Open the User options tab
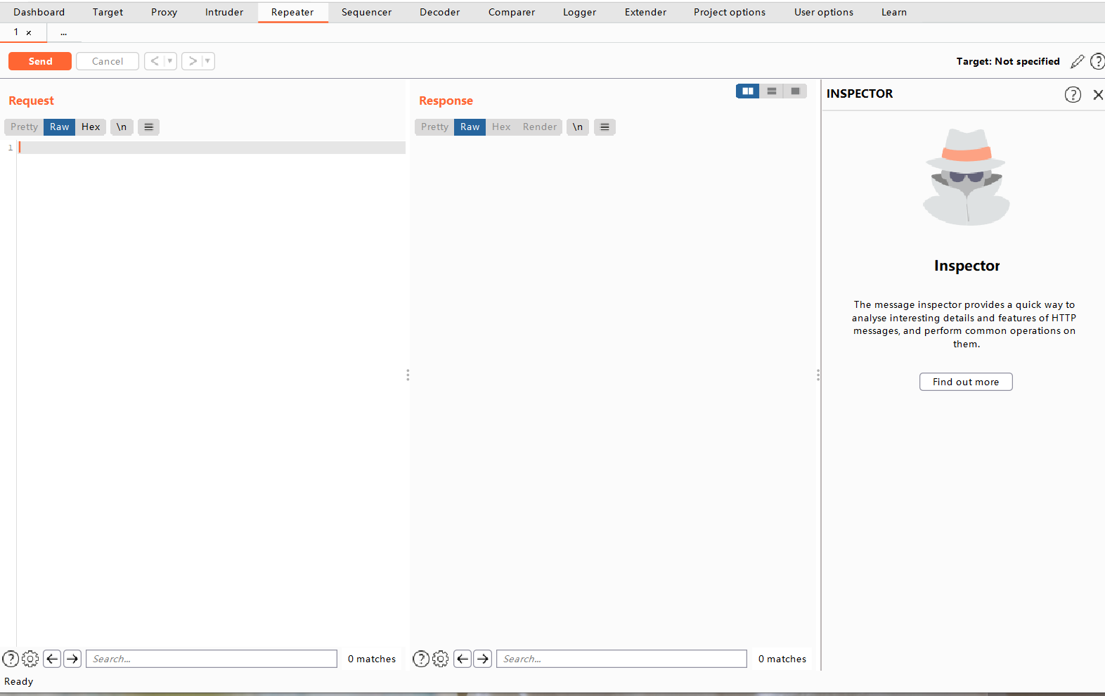This screenshot has width=1105, height=696. pos(824,12)
